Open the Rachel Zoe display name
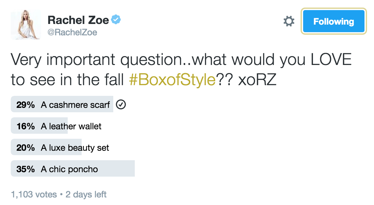 [78, 20]
